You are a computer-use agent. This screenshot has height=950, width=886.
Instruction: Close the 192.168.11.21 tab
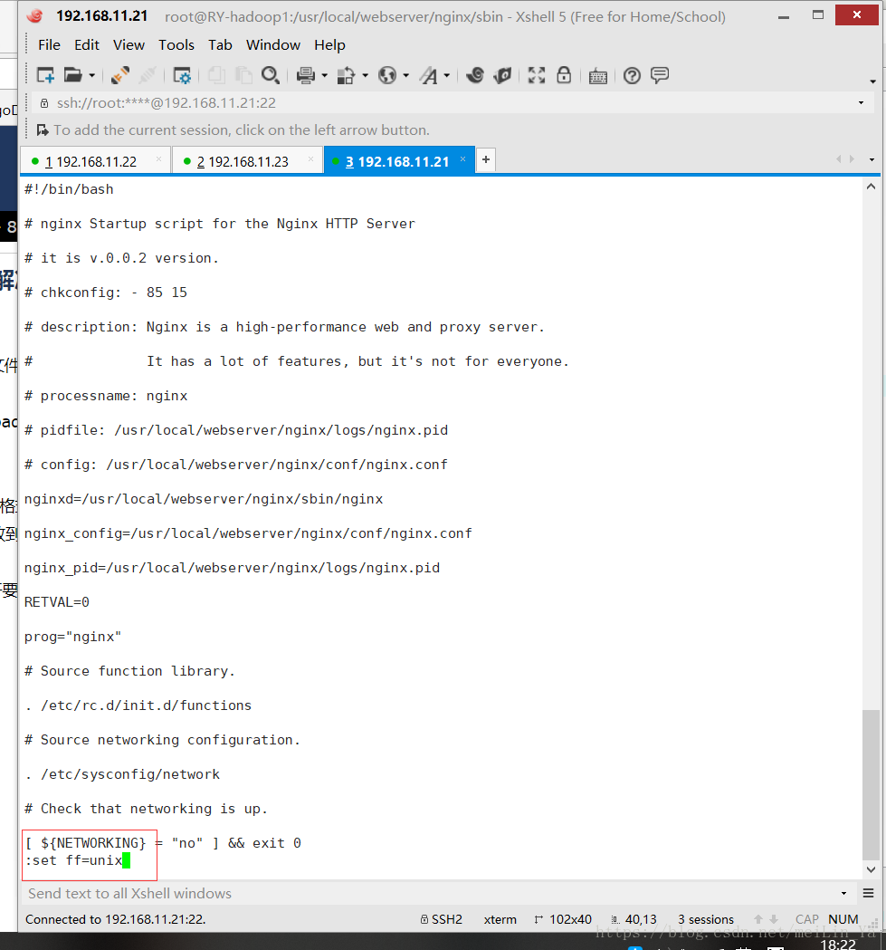point(462,159)
